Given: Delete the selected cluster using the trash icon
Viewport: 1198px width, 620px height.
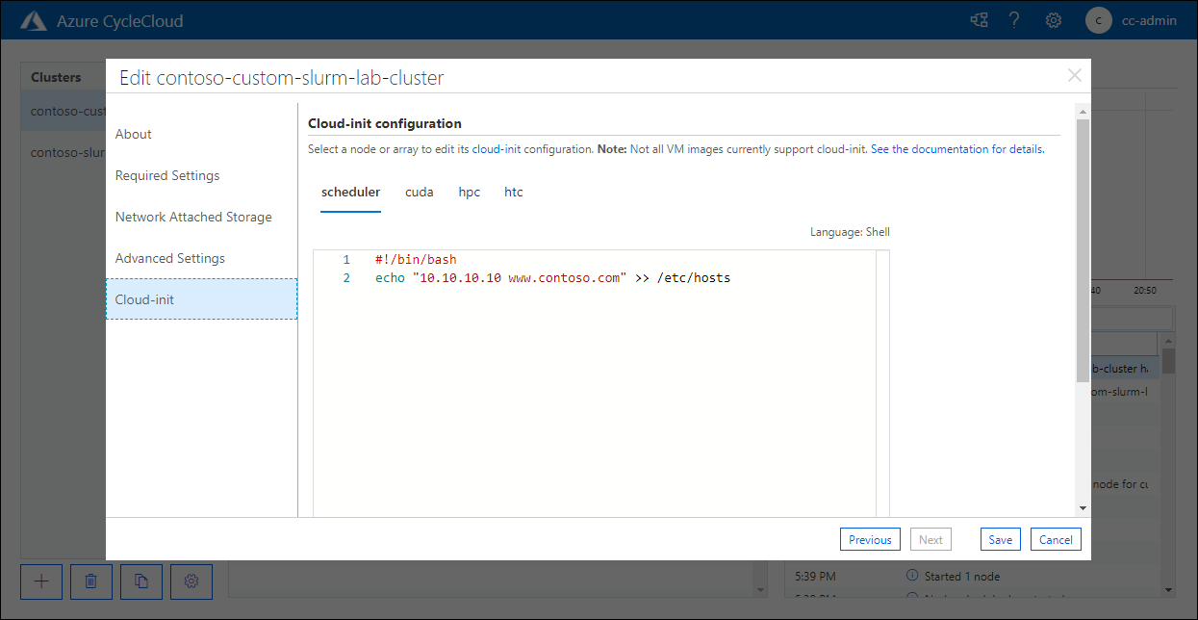Looking at the screenshot, I should [x=90, y=581].
